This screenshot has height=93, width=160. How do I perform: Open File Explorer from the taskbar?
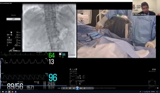3,92
